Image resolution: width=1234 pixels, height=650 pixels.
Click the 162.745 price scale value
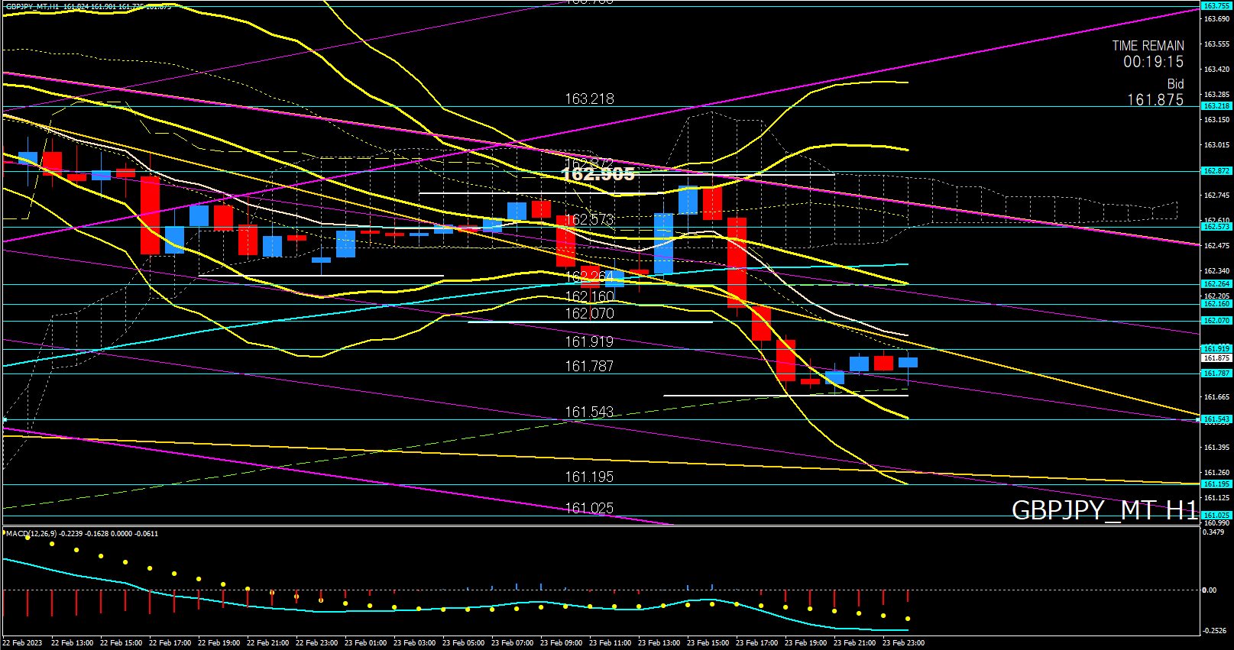[1216, 196]
